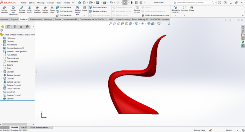Select Surface mise à plat tool
This screenshot has height=132, width=245.
pyautogui.click(x=78, y=11)
